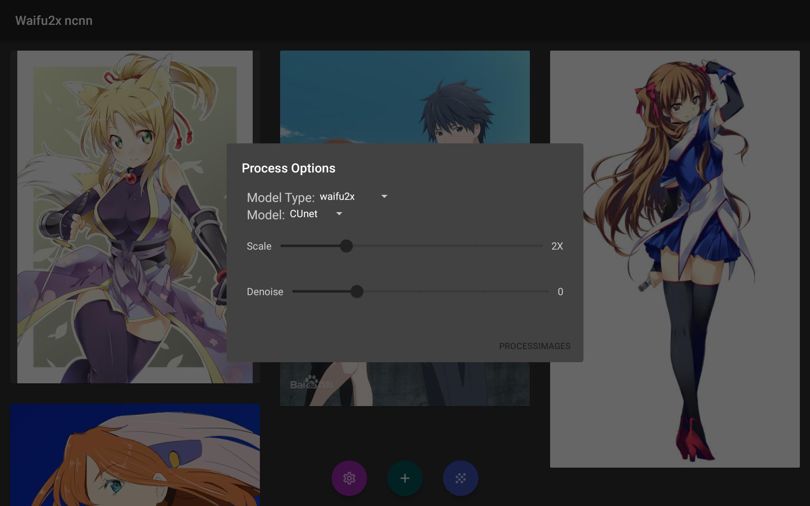Click the Denoise value showing 0
Image resolution: width=810 pixels, height=506 pixels.
click(560, 292)
